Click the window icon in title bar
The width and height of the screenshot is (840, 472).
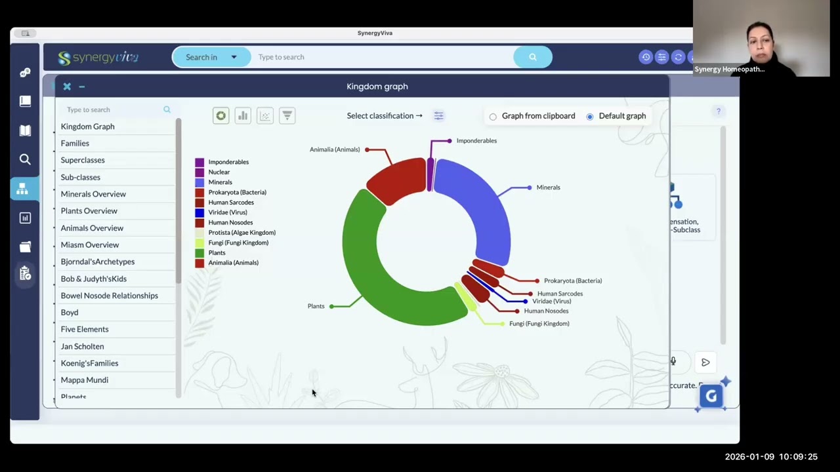tap(25, 33)
